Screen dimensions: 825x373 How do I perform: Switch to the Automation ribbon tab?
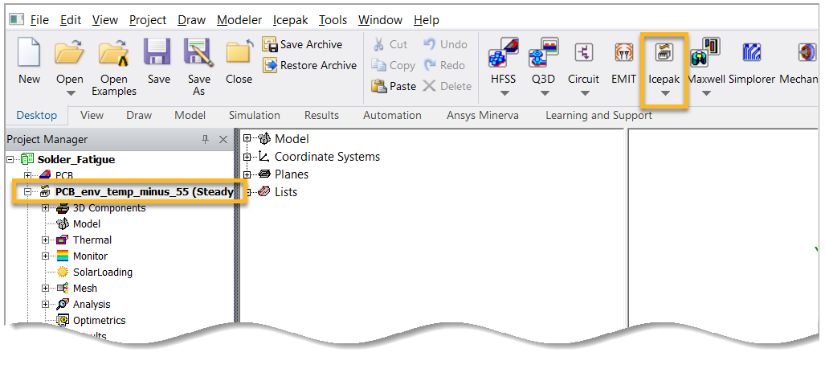point(392,116)
